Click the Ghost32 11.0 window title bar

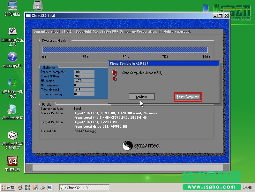121,16
